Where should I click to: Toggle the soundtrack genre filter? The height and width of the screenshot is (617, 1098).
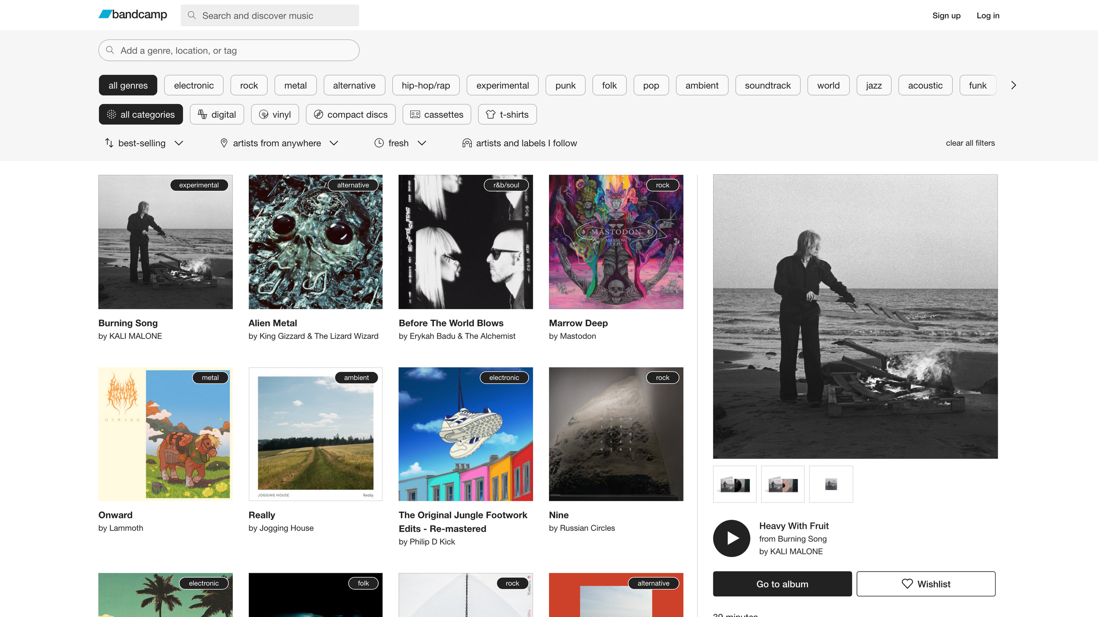(768, 85)
